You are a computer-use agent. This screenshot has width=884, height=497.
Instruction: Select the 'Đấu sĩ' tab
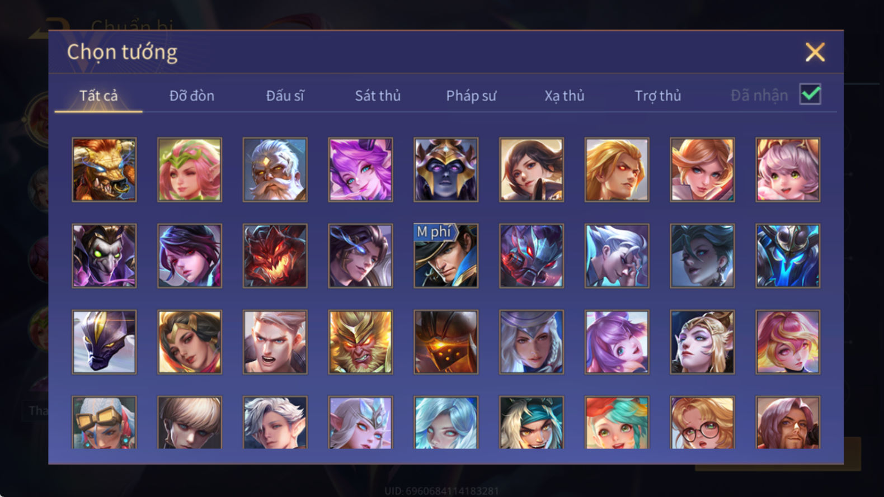coord(285,96)
